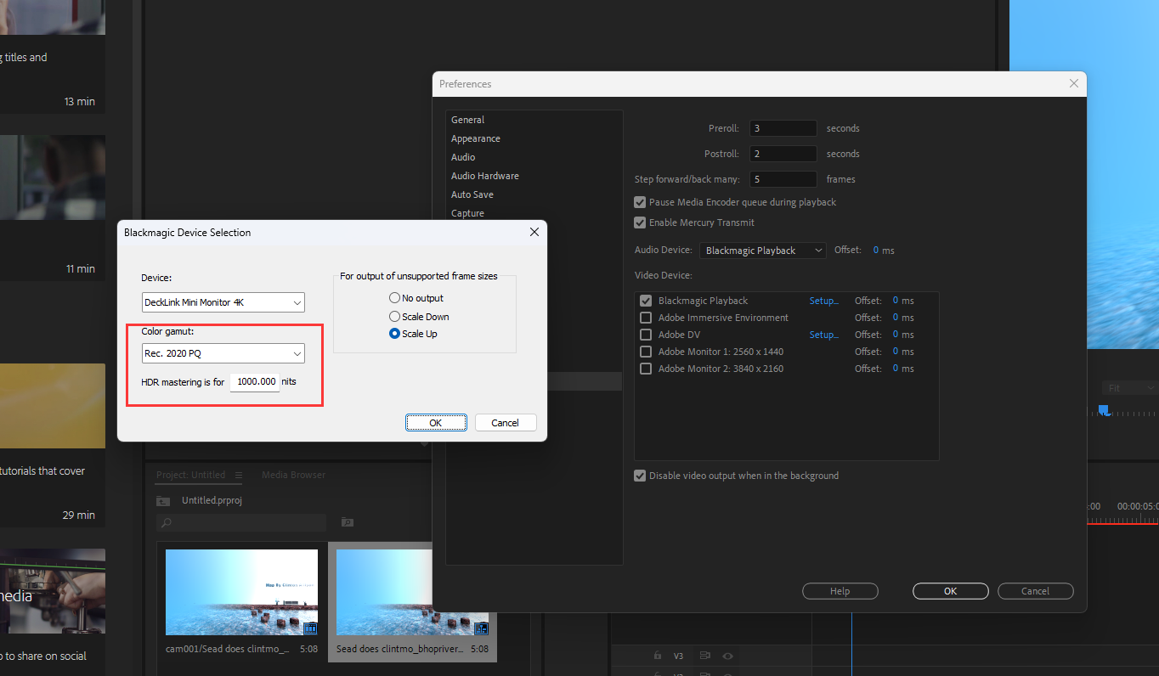Click the magnifying glass in the search box
The image size is (1159, 676).
[x=167, y=522]
